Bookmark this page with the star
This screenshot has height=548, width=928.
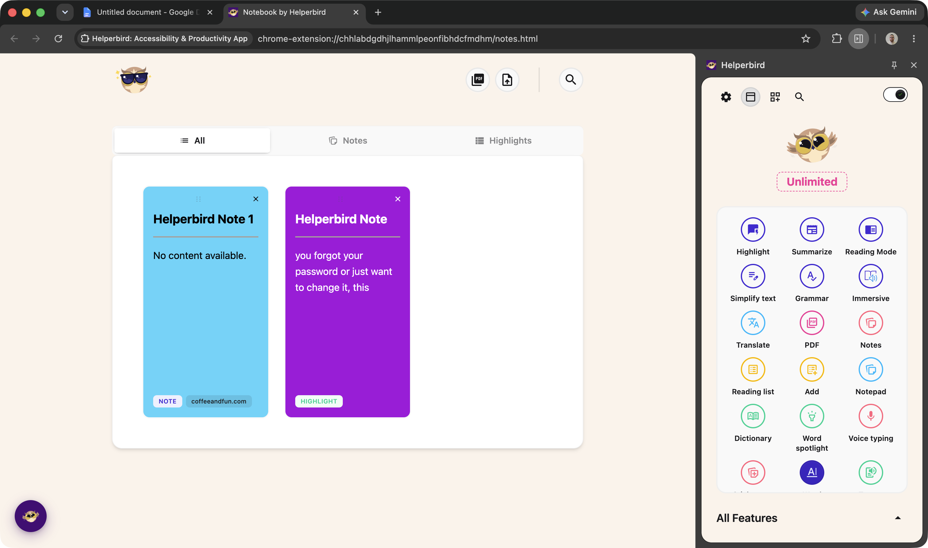pos(806,38)
